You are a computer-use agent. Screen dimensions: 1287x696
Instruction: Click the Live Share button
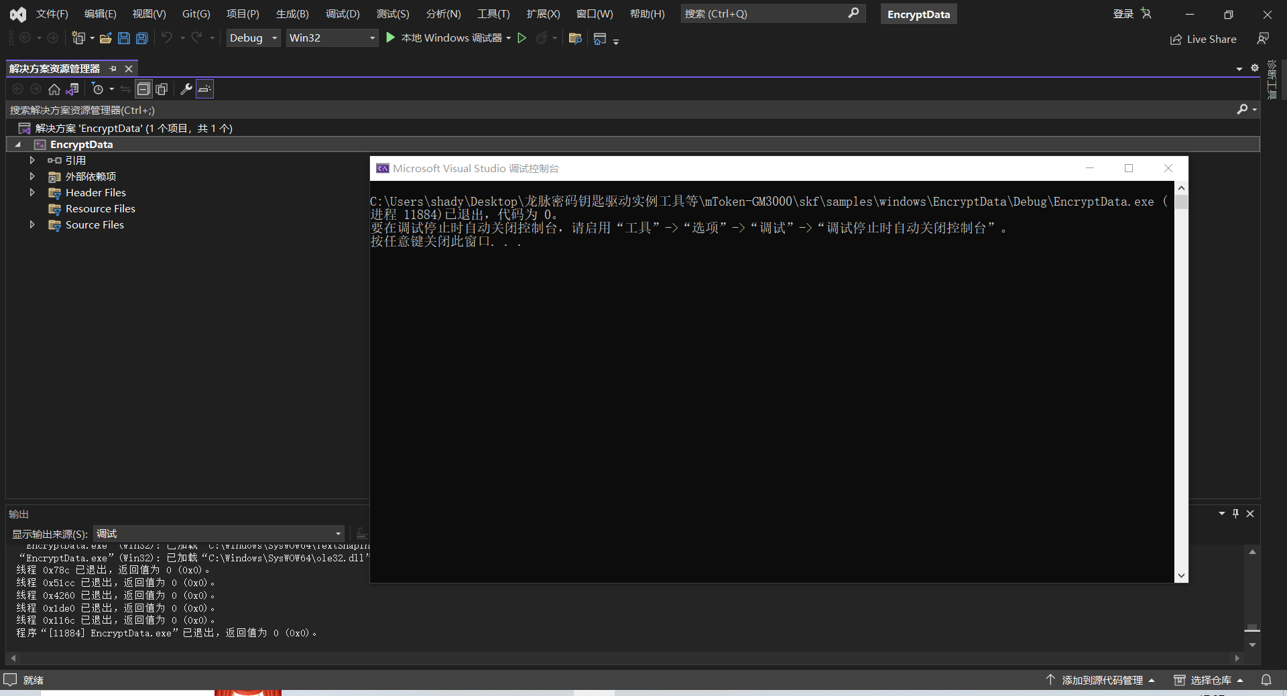[x=1203, y=39]
